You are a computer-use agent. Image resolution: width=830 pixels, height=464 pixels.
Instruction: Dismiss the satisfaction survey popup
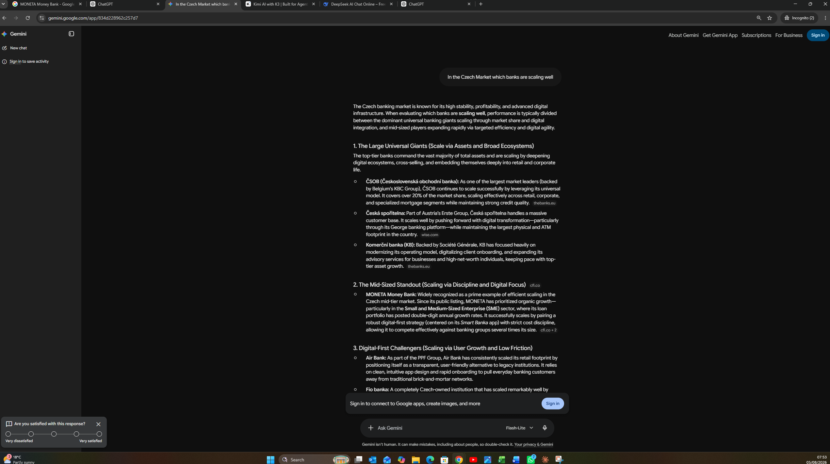98,424
